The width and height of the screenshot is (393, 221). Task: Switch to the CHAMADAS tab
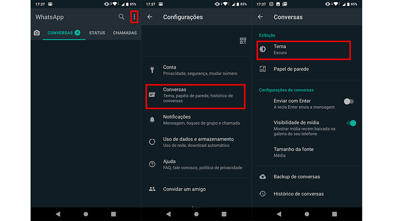125,33
